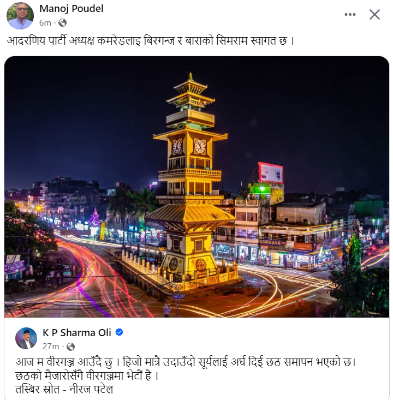Open shared post text starting आज म वीरगञ्ज
This screenshot has height=400, width=393.
[x=186, y=362]
